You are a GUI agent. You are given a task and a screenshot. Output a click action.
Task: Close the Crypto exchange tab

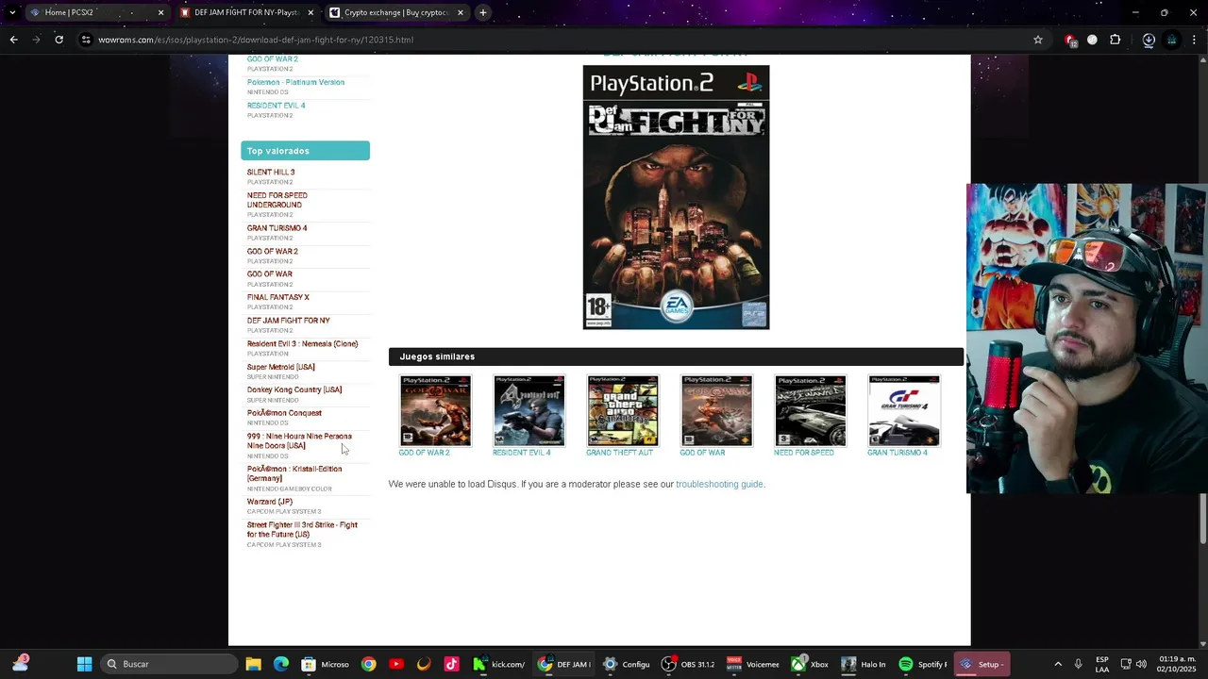pos(461,12)
